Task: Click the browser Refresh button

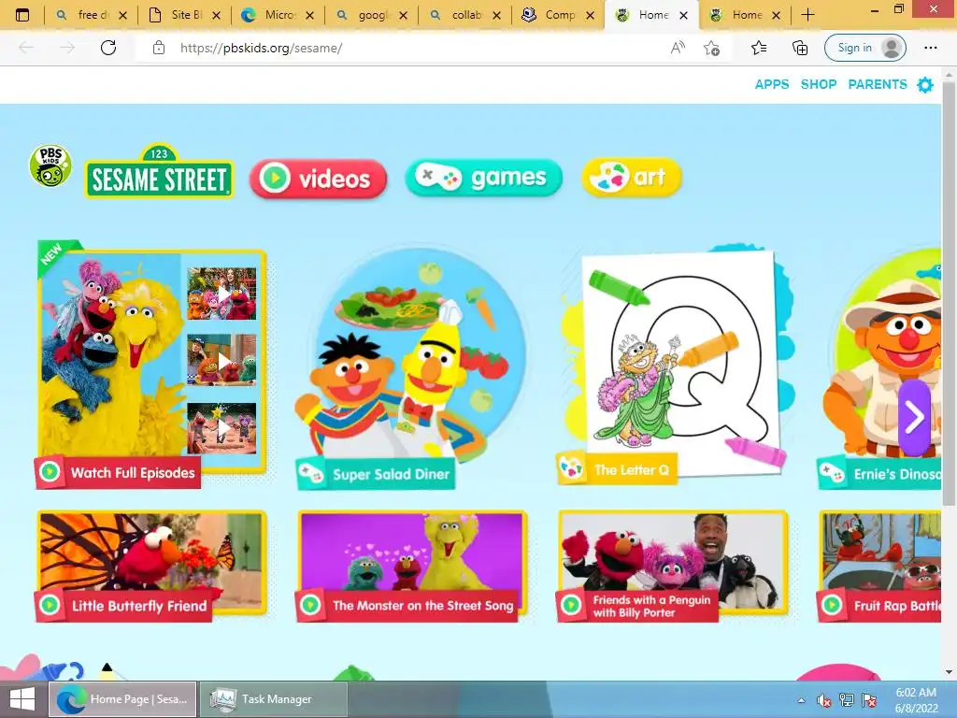Action: pyautogui.click(x=108, y=48)
